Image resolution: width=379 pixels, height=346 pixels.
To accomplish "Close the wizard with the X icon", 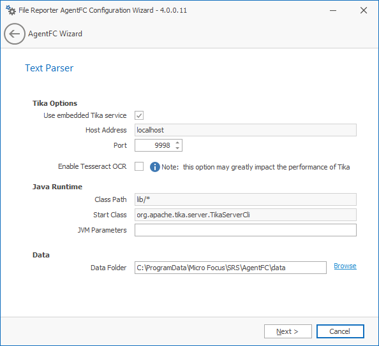I will tap(364, 10).
